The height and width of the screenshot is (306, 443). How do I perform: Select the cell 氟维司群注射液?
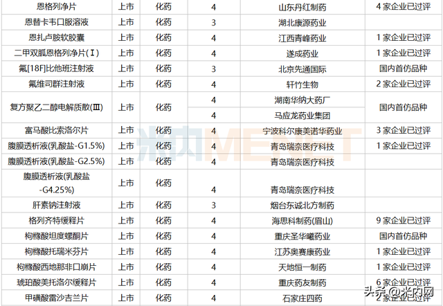click(57, 84)
